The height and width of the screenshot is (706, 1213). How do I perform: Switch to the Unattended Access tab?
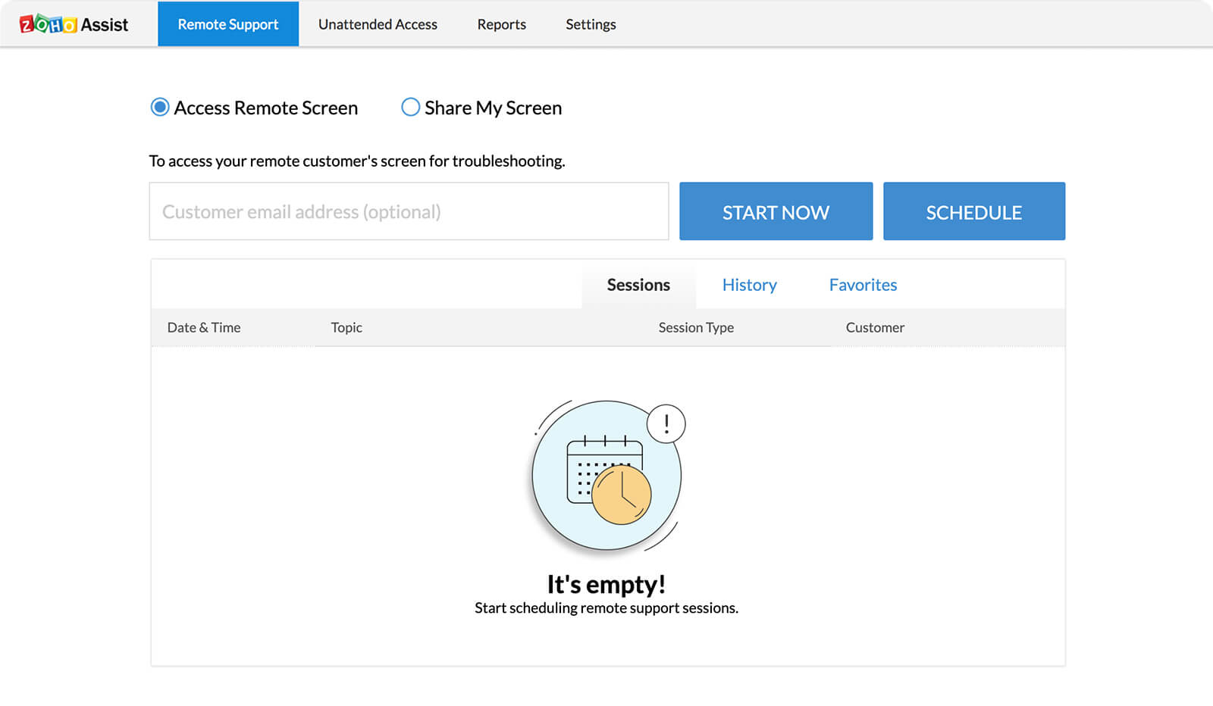pos(378,24)
